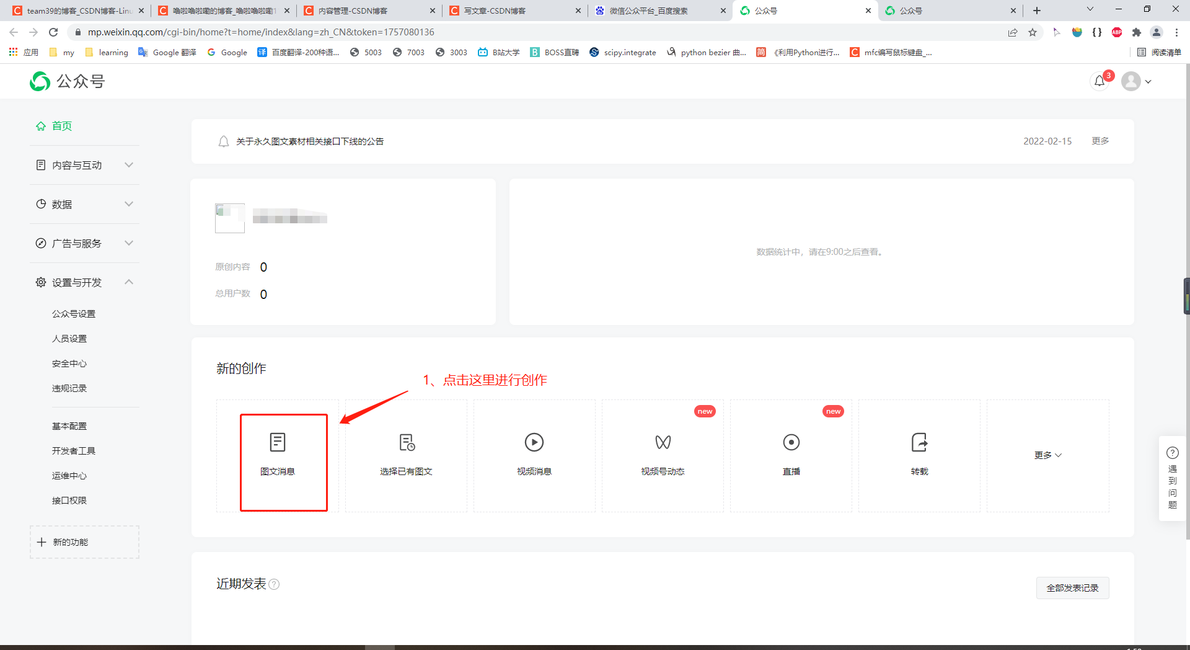
Task: Open the 更多 dropdown in creation row
Action: tap(1047, 455)
